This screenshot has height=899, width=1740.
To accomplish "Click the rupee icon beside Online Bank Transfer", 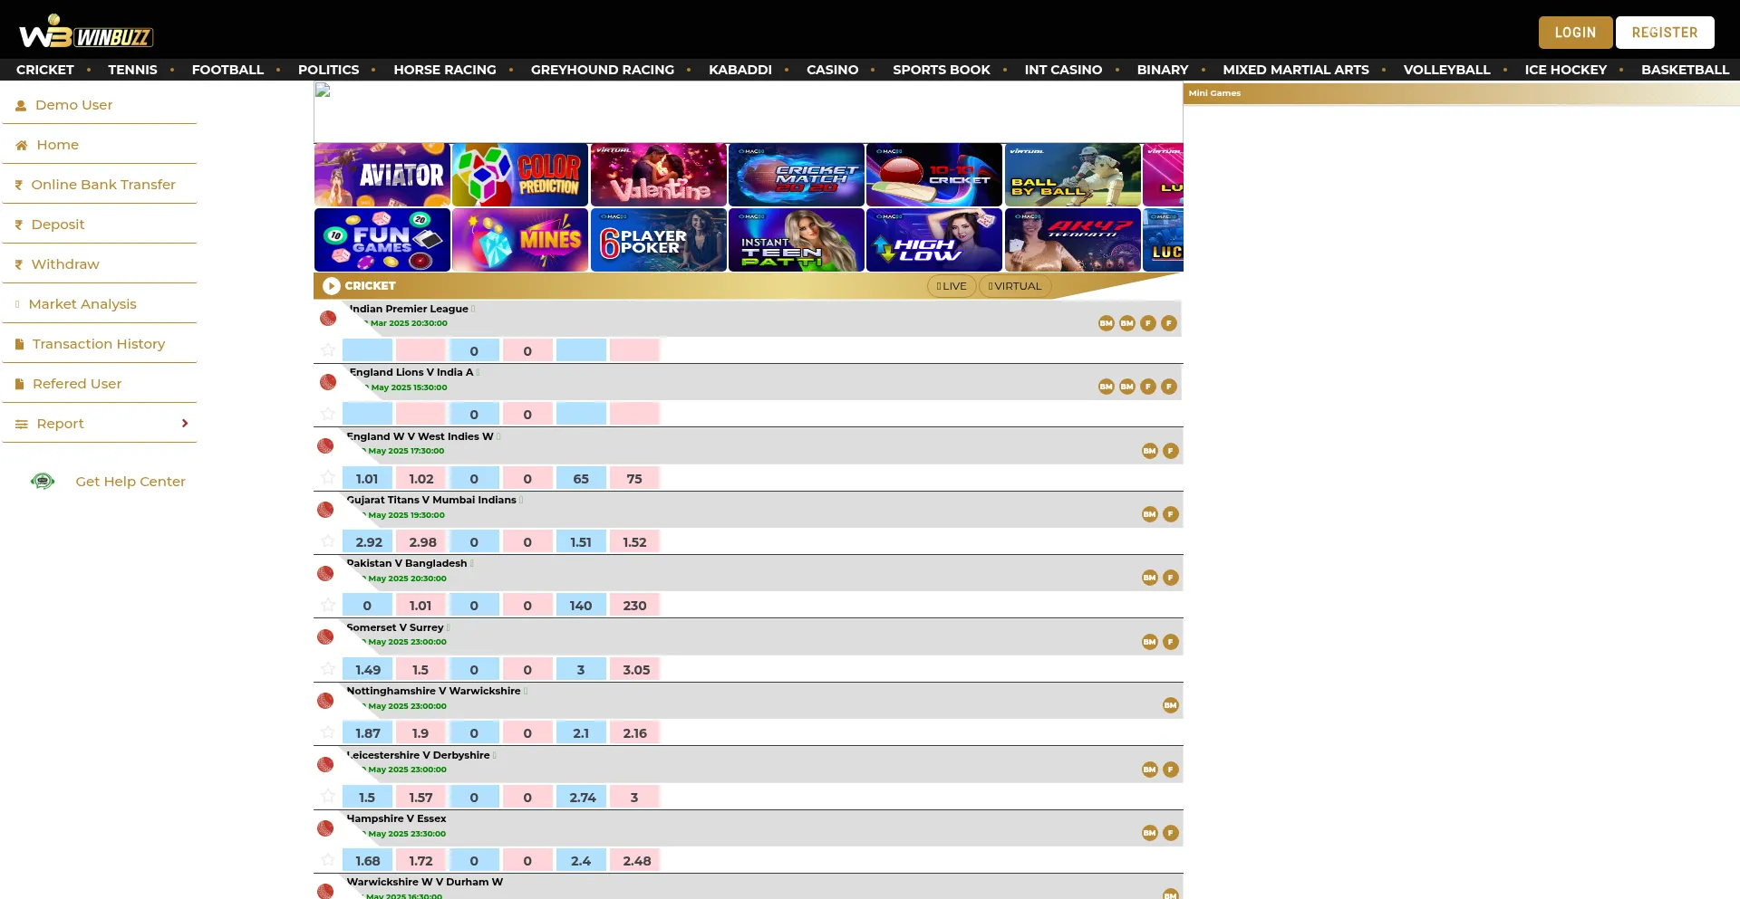I will (19, 185).
